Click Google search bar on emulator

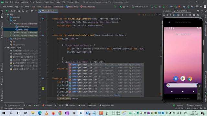182,85
